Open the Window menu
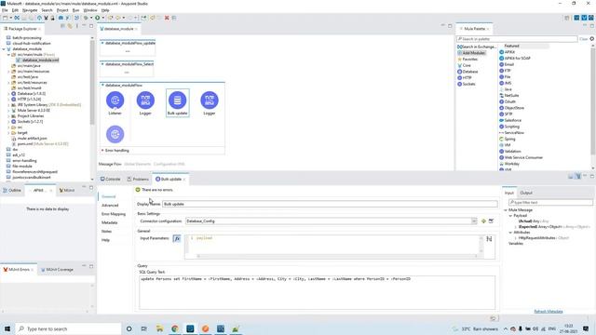 tap(90, 10)
